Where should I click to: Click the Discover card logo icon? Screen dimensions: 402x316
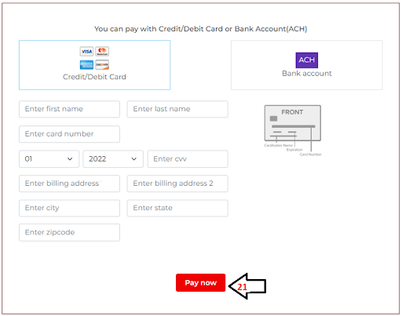click(x=102, y=65)
